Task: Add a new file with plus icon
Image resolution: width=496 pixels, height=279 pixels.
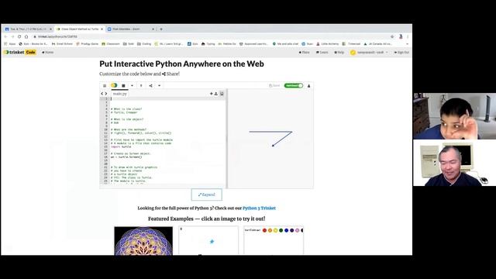Action: click(212, 94)
